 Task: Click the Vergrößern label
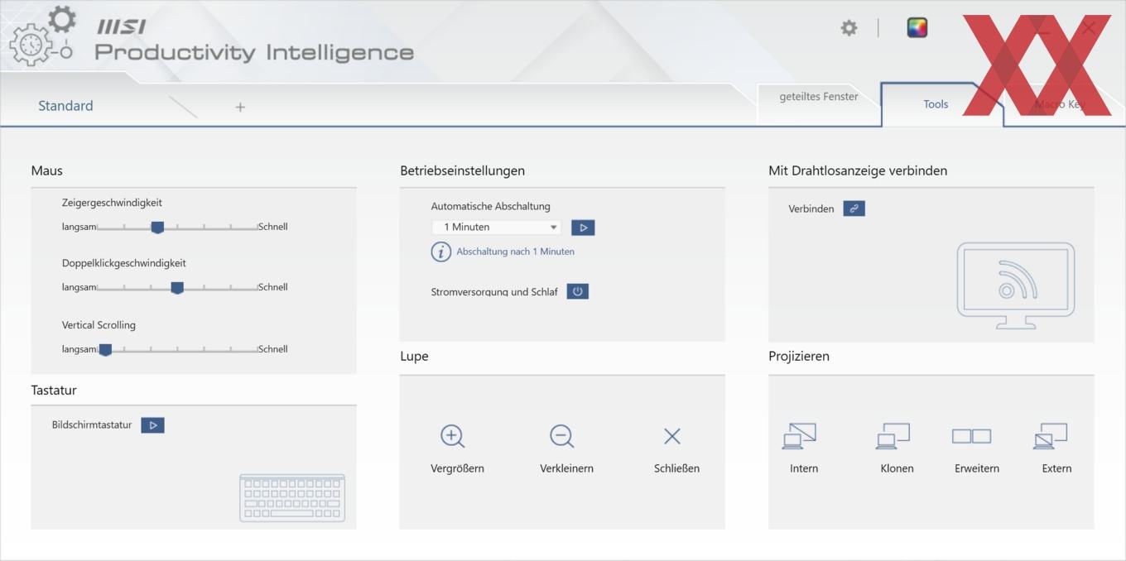click(x=457, y=468)
